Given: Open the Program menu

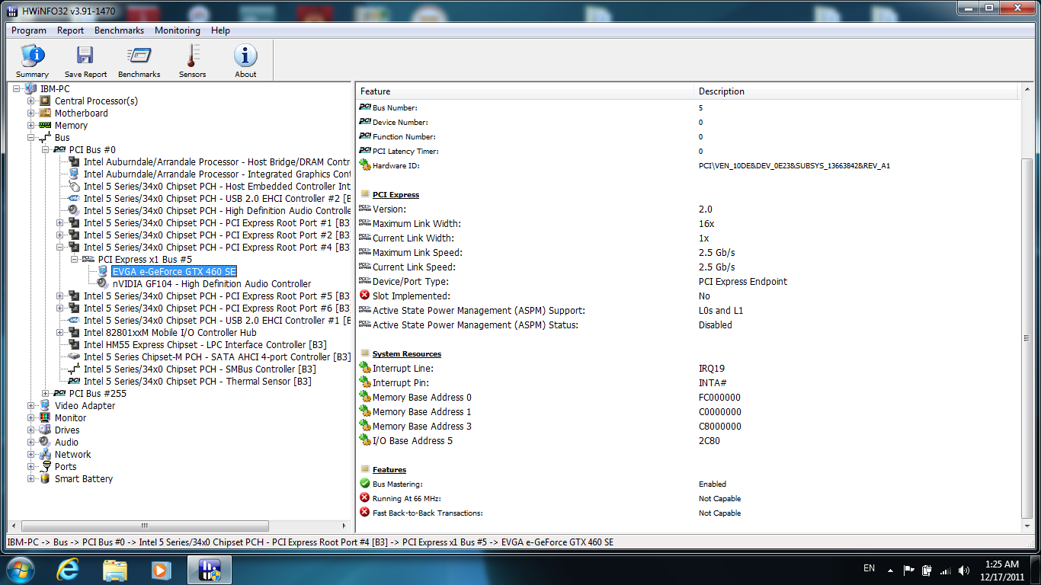Looking at the screenshot, I should point(29,30).
